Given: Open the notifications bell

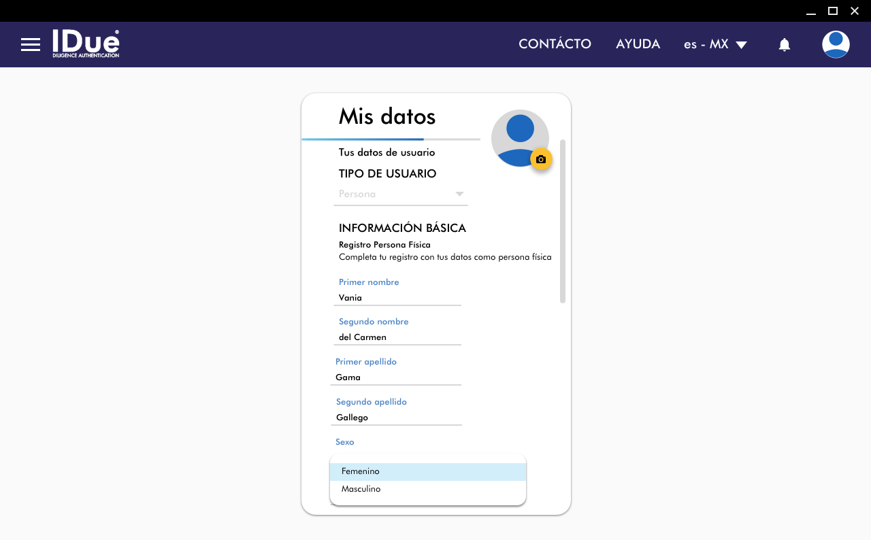Looking at the screenshot, I should (784, 45).
